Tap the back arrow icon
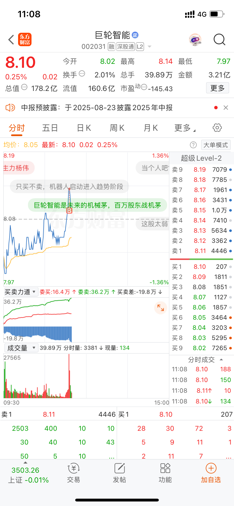This screenshot has height=506, width=234. click(11, 40)
